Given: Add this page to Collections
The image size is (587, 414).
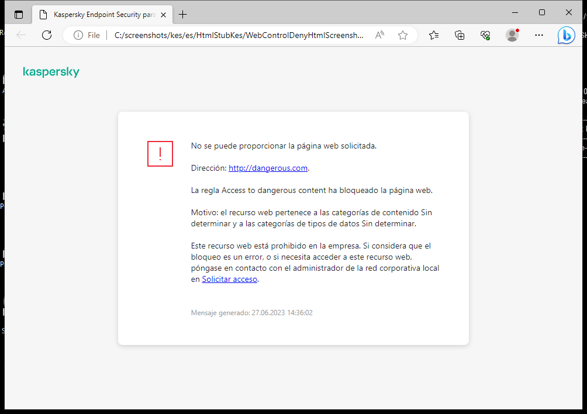Looking at the screenshot, I should click(460, 35).
